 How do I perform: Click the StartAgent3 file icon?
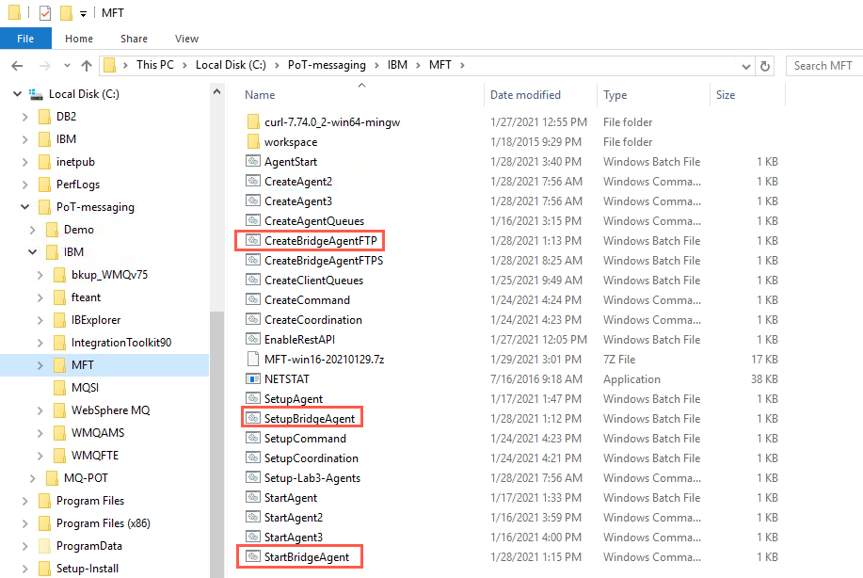252,537
